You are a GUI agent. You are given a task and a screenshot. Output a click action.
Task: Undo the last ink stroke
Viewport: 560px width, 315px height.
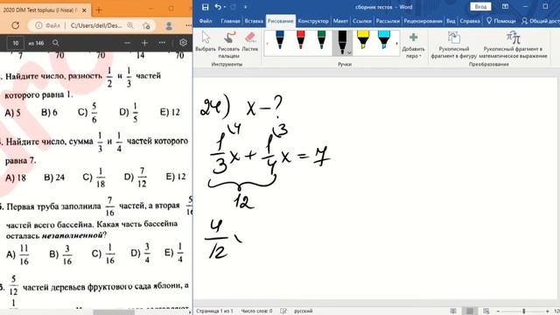tap(218, 7)
